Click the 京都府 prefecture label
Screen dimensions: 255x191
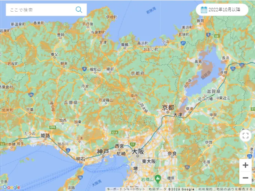pyautogui.click(x=138, y=73)
